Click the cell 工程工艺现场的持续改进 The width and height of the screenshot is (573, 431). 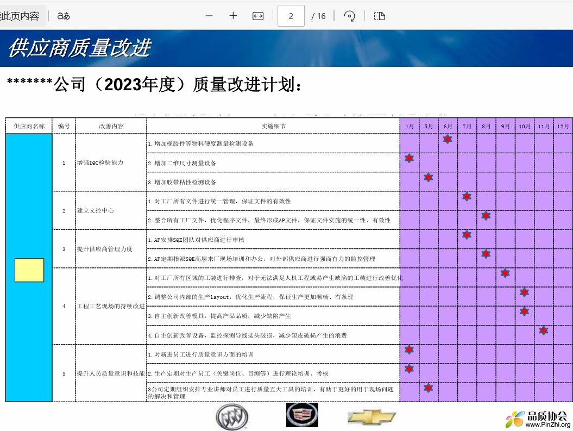tap(111, 306)
